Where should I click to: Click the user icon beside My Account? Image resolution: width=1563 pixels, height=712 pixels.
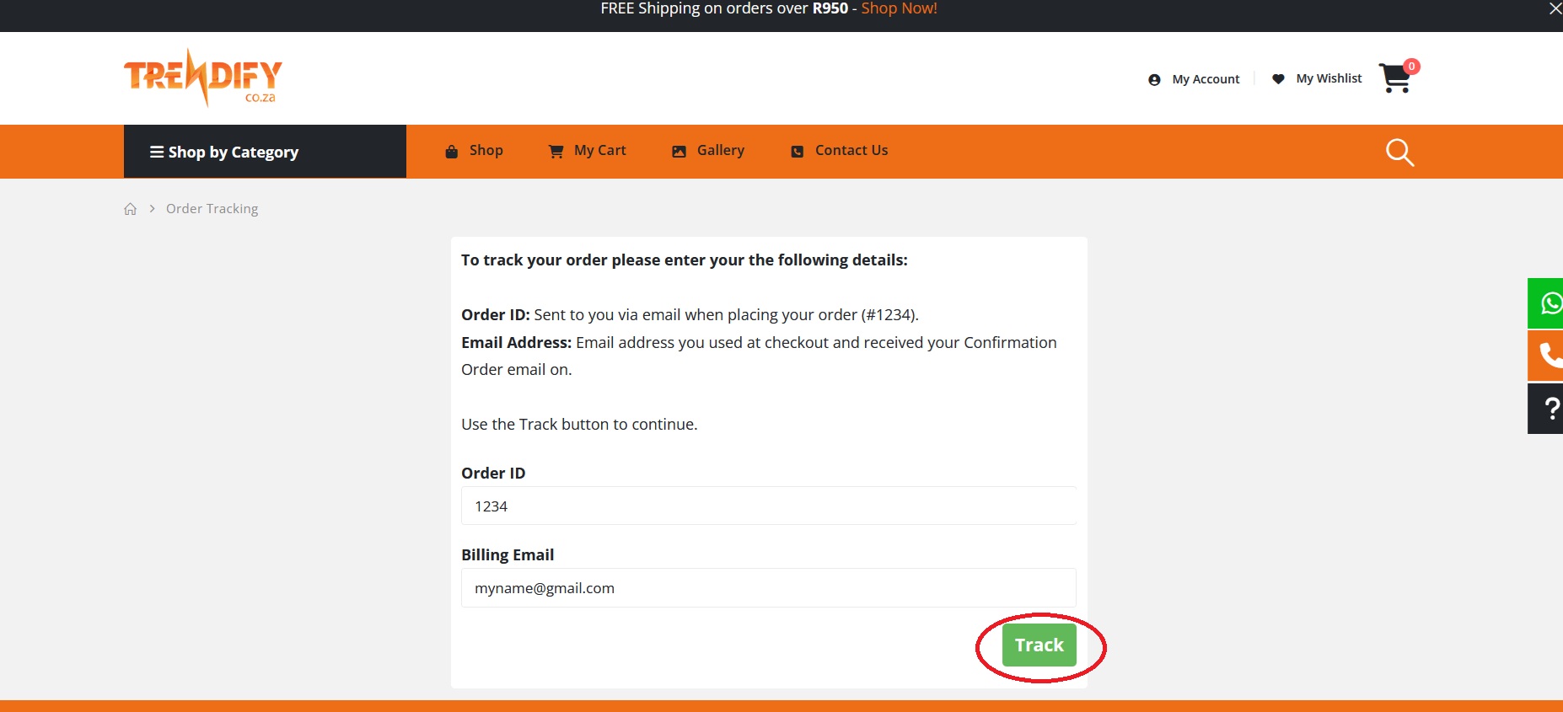point(1154,80)
